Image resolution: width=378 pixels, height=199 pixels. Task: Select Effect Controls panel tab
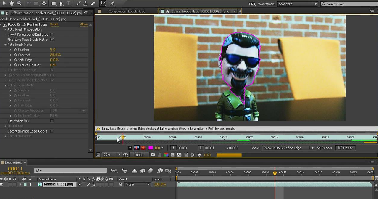point(46,13)
